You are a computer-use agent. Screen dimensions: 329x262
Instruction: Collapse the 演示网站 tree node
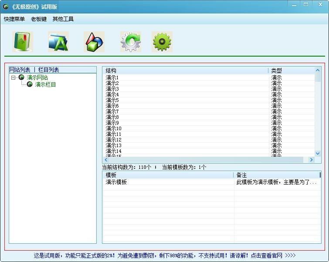click(x=14, y=77)
